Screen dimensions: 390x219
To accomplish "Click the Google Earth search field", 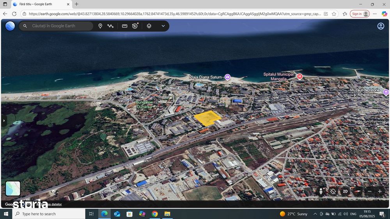I will pyautogui.click(x=58, y=26).
